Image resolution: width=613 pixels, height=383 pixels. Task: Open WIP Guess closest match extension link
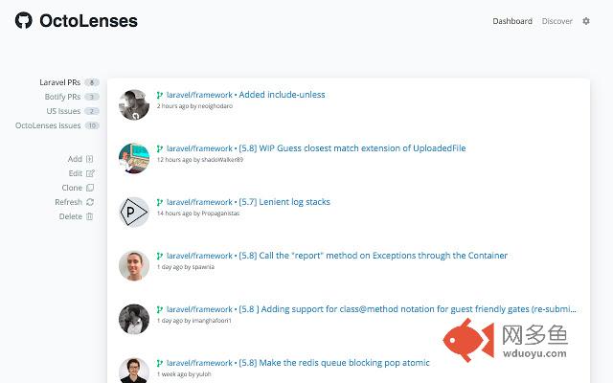click(352, 148)
